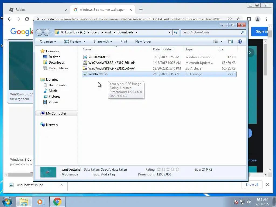
Task: Open Recent Places in navigation pane
Action: 58,68
